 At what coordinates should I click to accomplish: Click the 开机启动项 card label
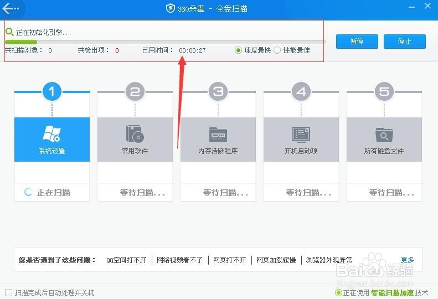(301, 151)
